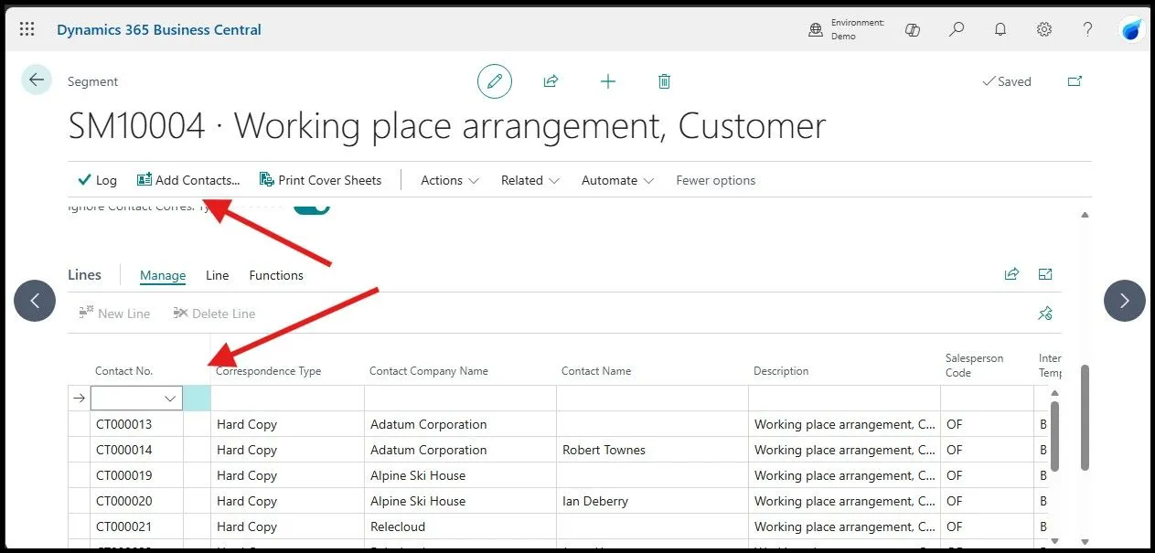The width and height of the screenshot is (1155, 553).
Task: Open the page in a new window
Action: pos(1075,81)
